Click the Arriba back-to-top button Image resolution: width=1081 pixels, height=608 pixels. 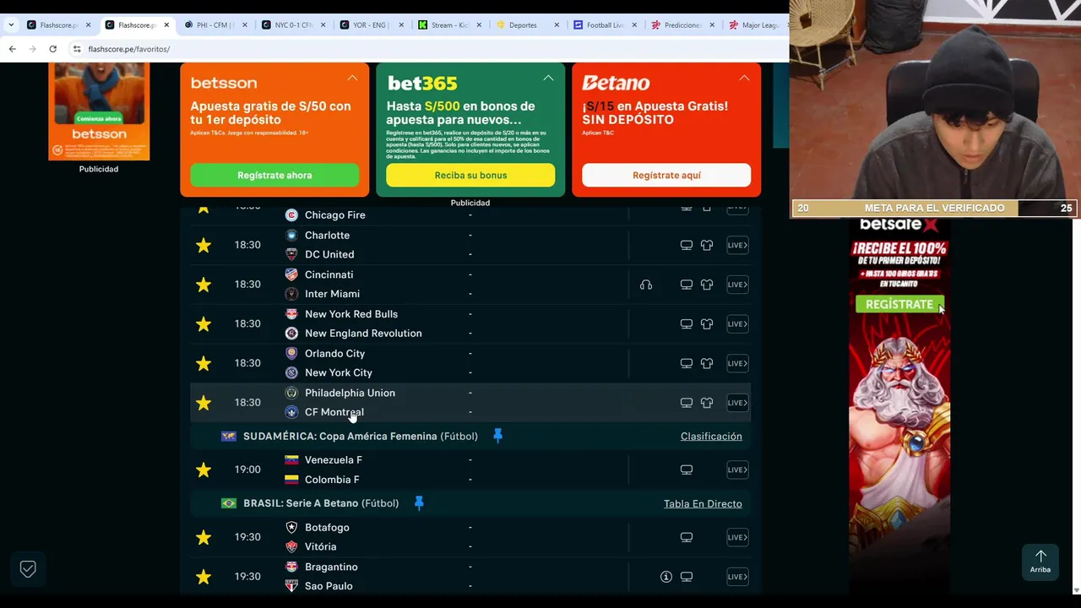(x=1040, y=561)
